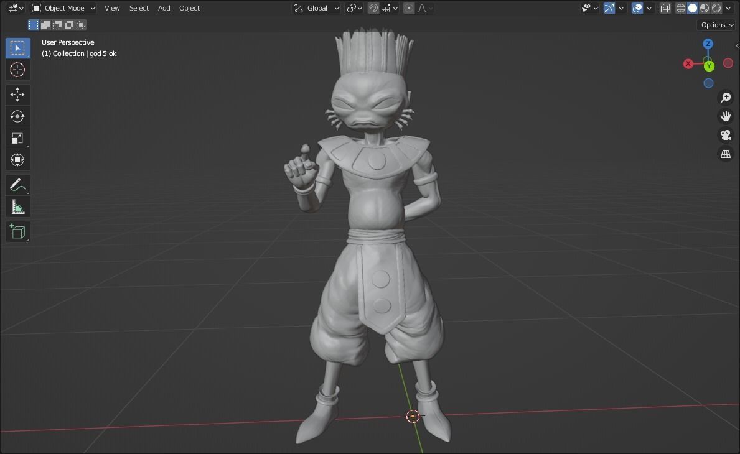The height and width of the screenshot is (454, 740).
Task: Open the Object menu
Action: coord(189,8)
